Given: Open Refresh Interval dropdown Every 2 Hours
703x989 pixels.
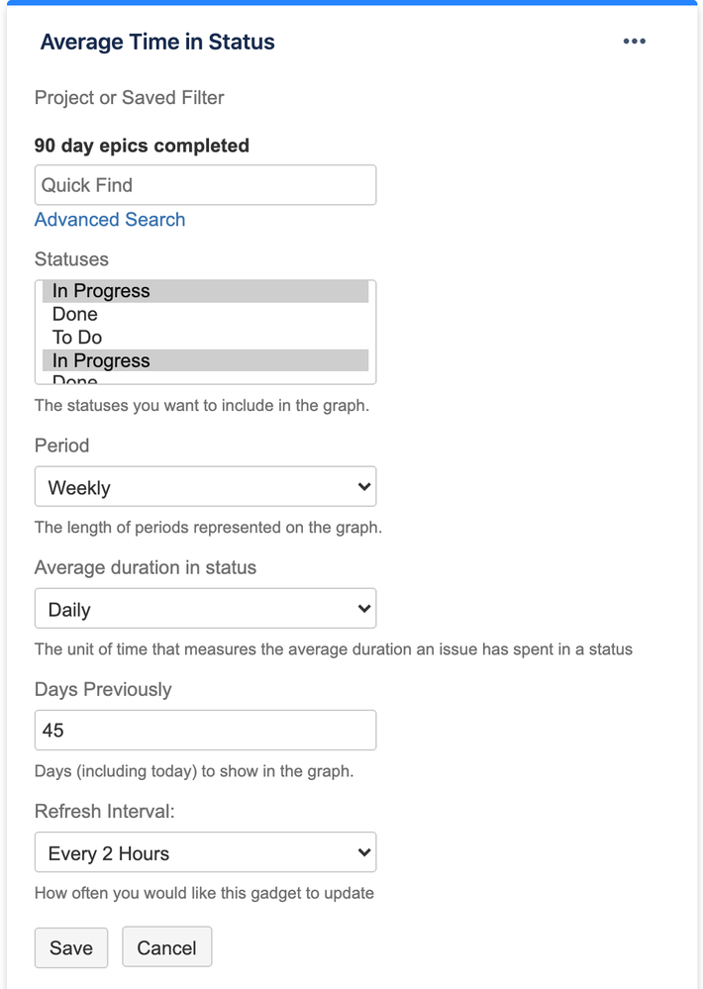Looking at the screenshot, I should (x=206, y=852).
